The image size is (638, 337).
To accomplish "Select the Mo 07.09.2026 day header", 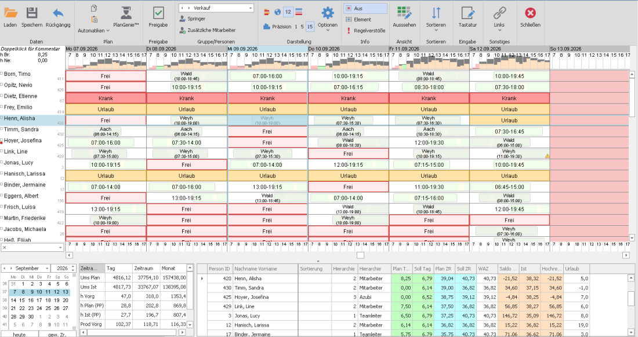I will click(x=106, y=49).
